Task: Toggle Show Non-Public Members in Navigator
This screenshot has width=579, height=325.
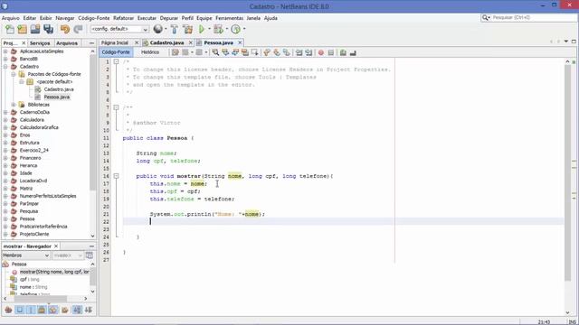Action: [x=42, y=310]
